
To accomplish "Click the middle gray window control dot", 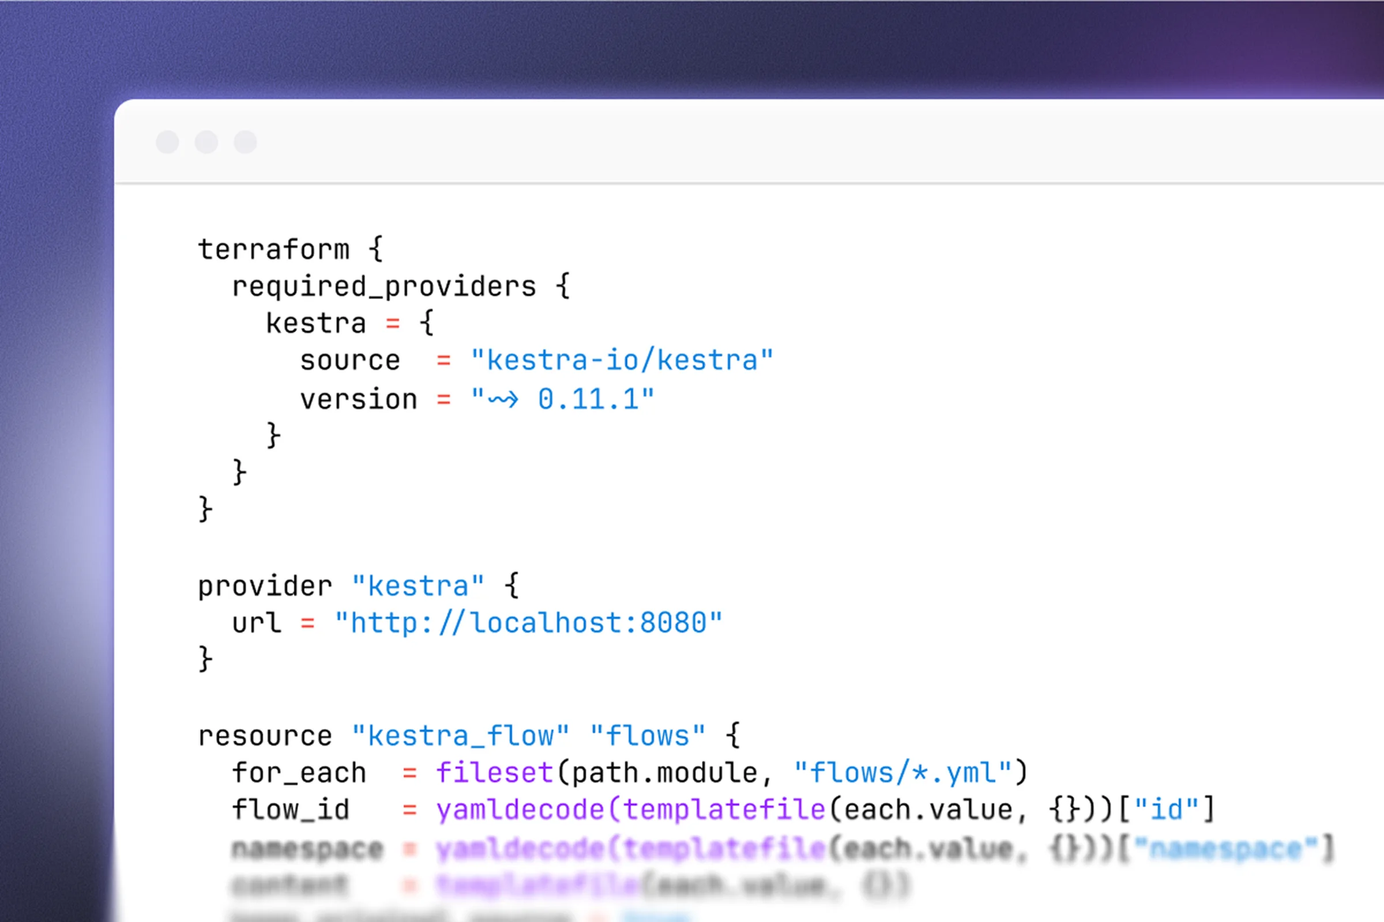I will pyautogui.click(x=206, y=142).
